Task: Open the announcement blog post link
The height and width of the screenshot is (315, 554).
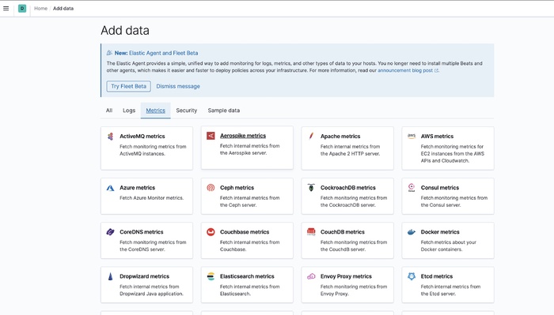Action: pos(405,70)
